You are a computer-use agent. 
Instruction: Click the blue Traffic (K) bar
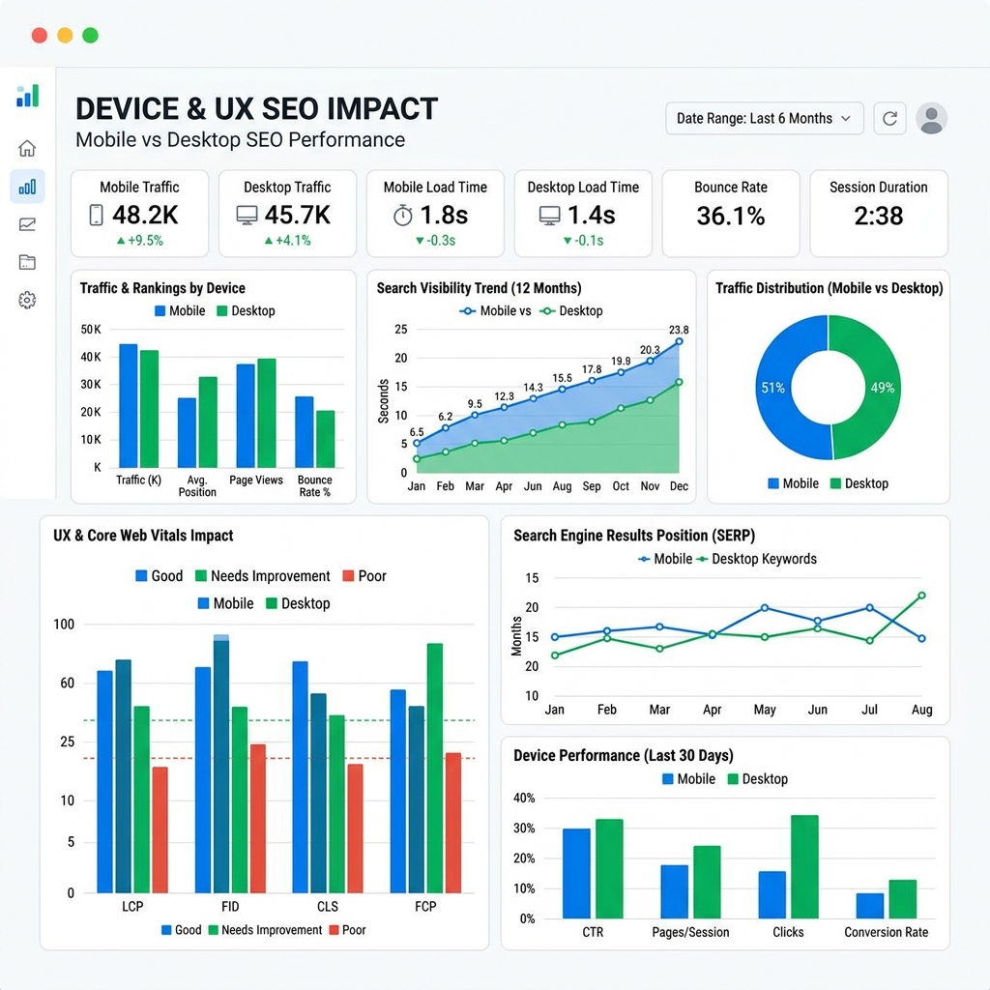tap(129, 405)
